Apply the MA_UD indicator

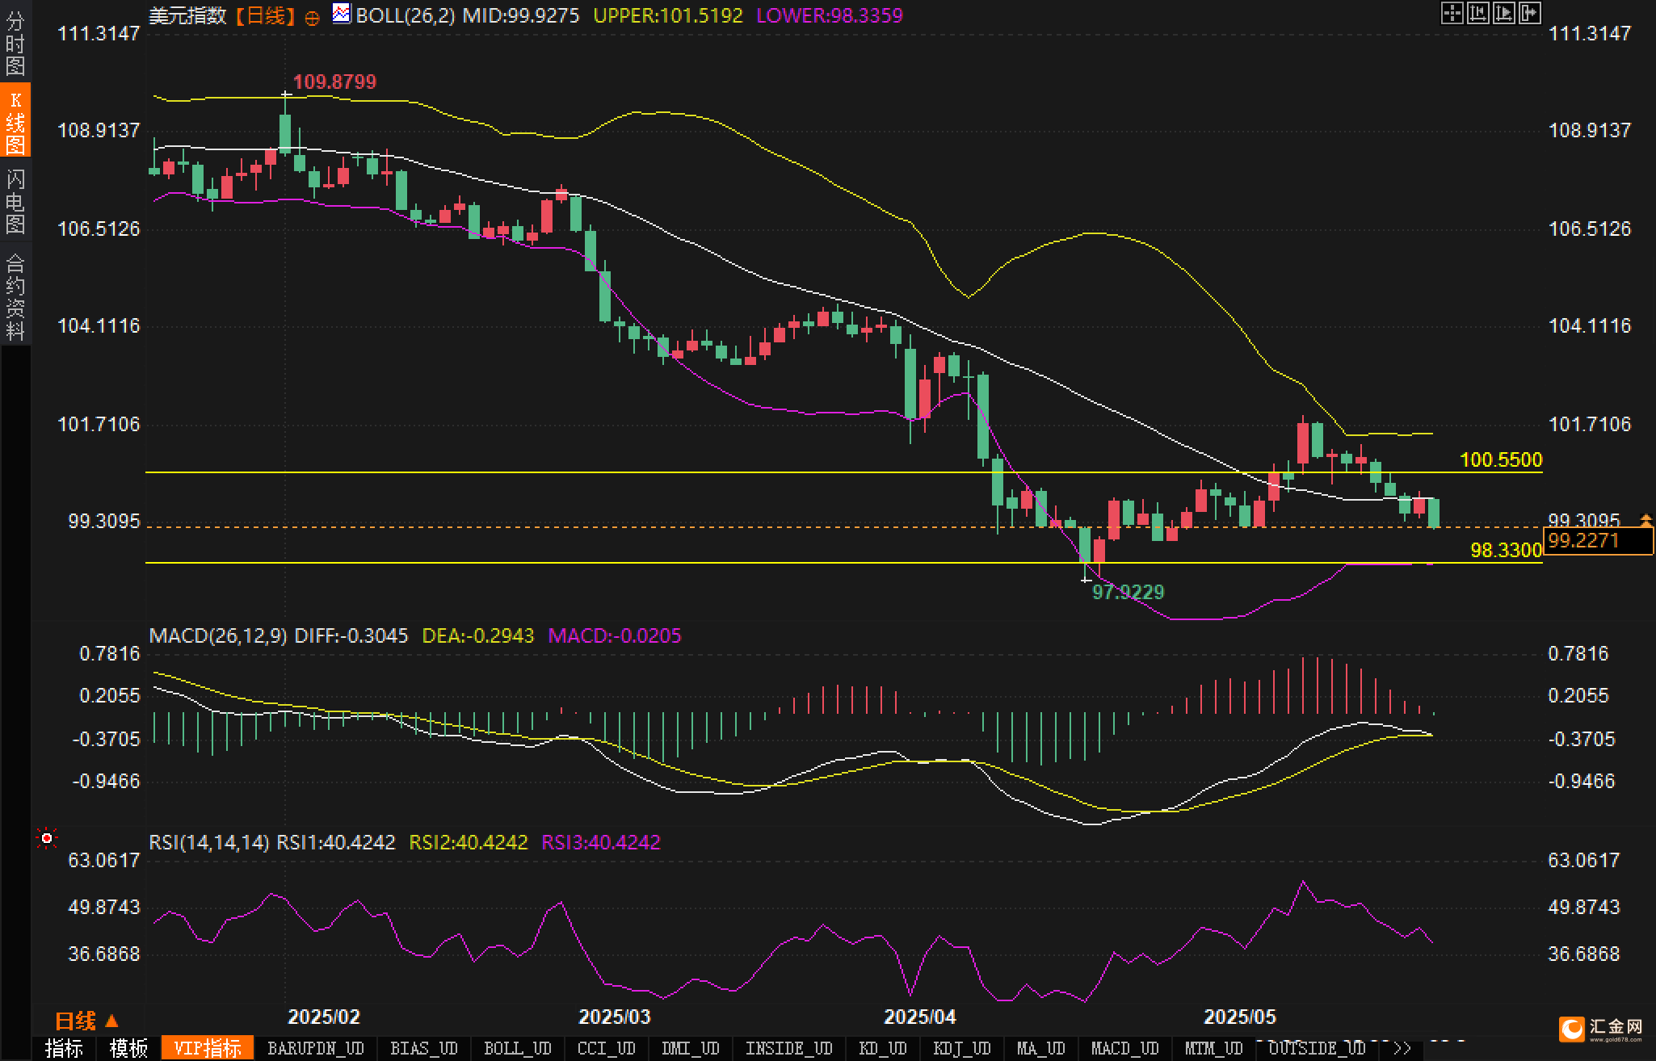1041,1048
